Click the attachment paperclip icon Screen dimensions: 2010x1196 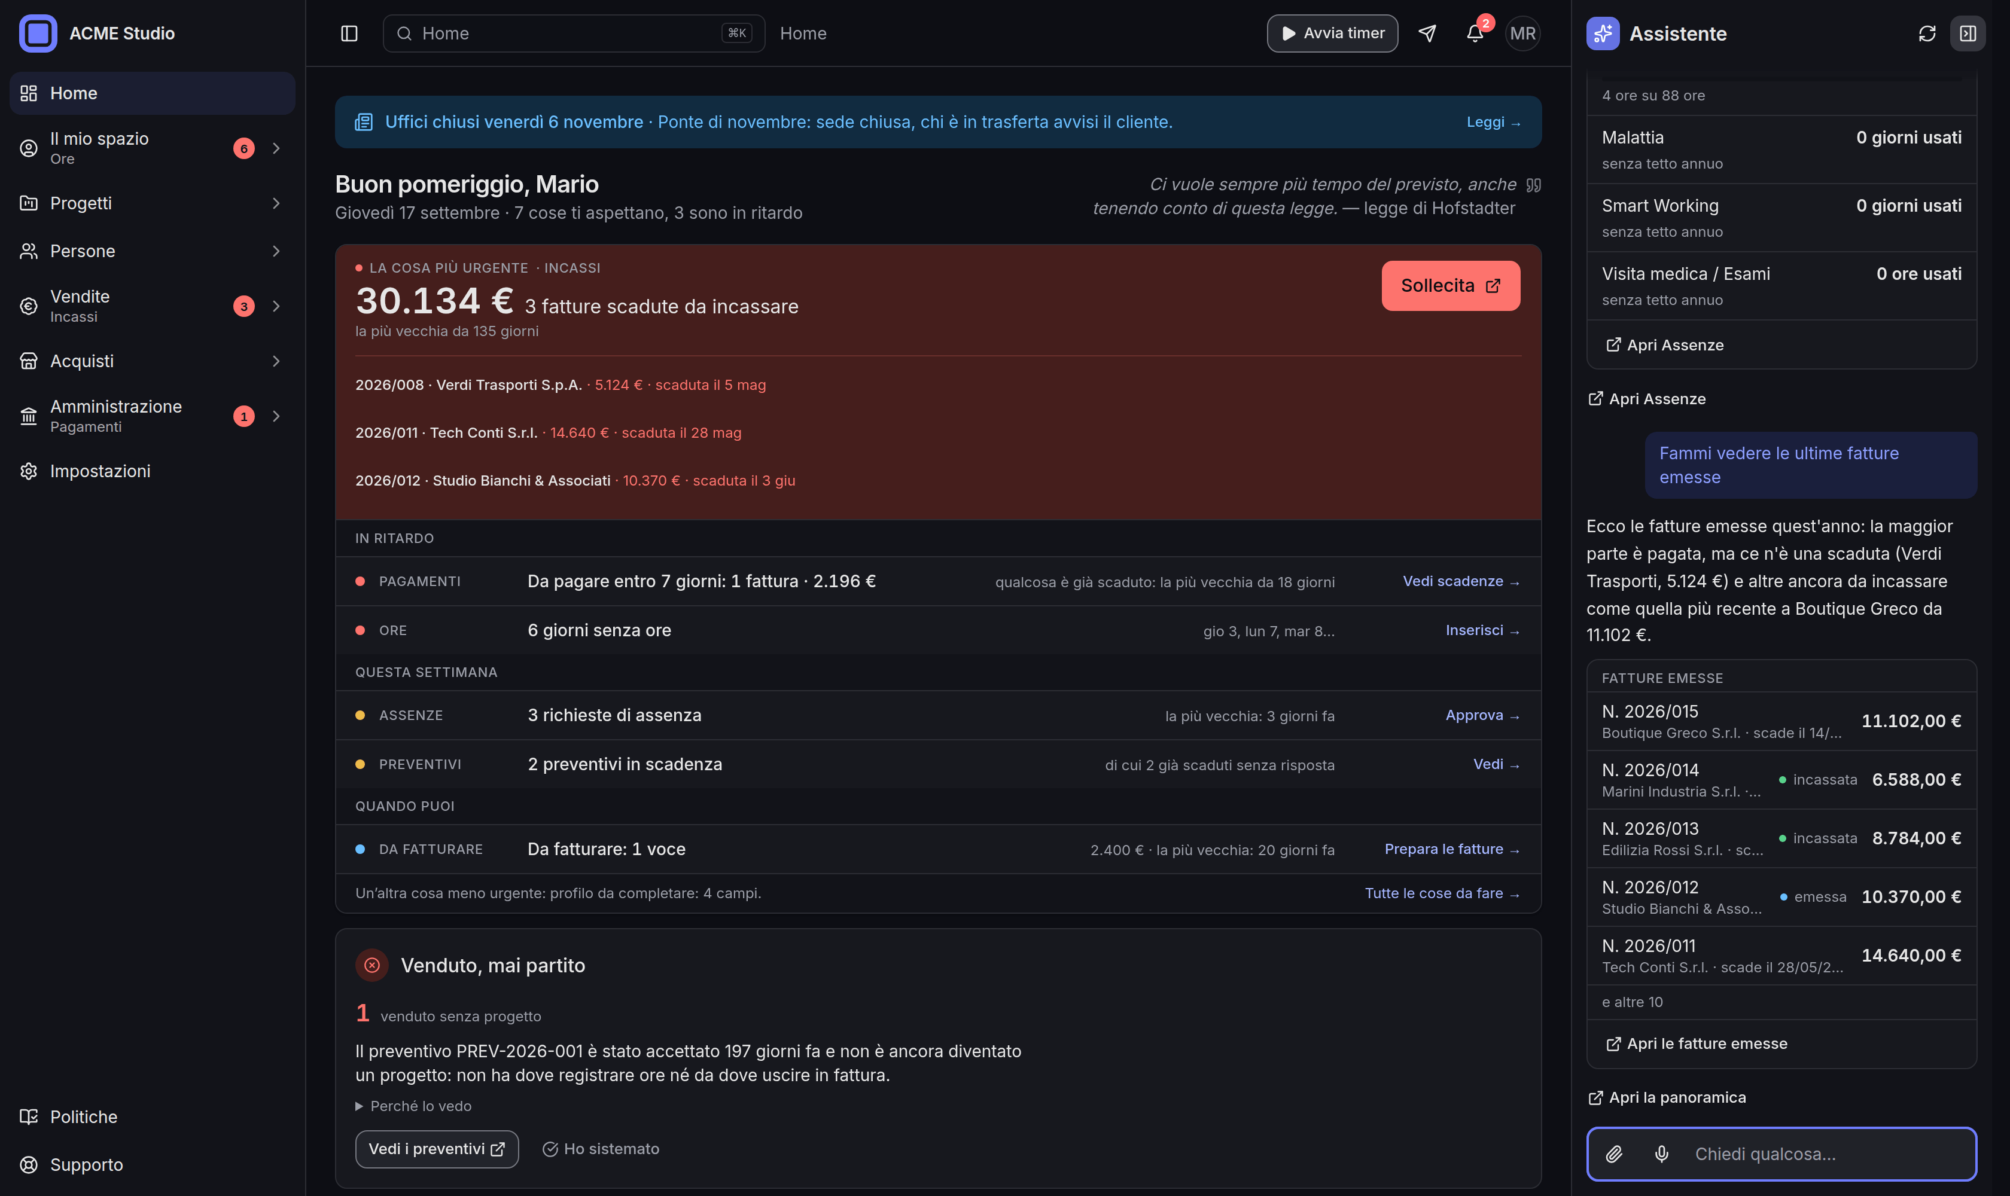1614,1154
